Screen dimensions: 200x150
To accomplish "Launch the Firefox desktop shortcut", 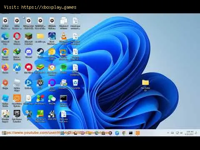I will tap(5, 69).
